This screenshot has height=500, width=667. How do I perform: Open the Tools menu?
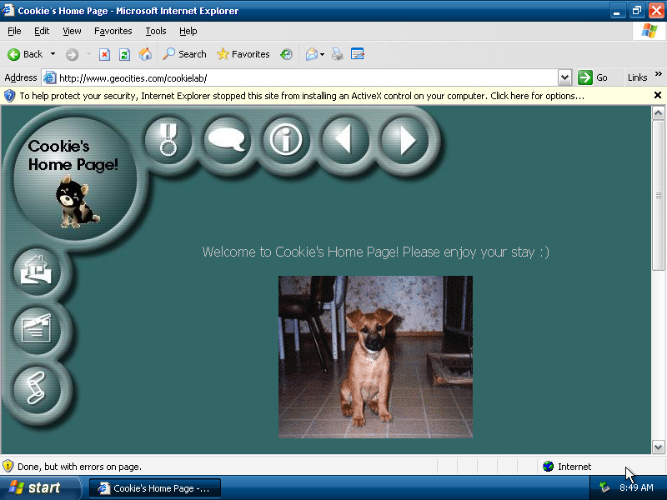pyautogui.click(x=156, y=31)
